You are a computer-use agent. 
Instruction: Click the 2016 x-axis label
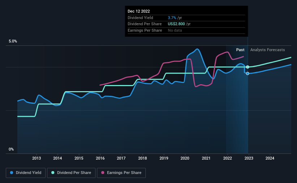100,158
